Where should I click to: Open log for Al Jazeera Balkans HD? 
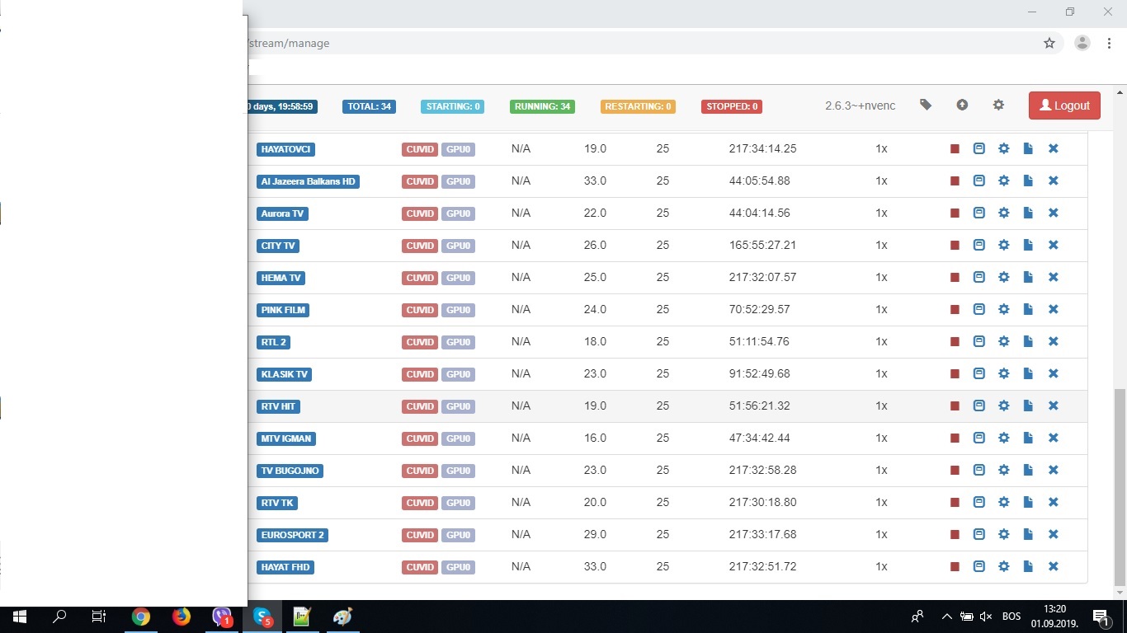pos(978,181)
